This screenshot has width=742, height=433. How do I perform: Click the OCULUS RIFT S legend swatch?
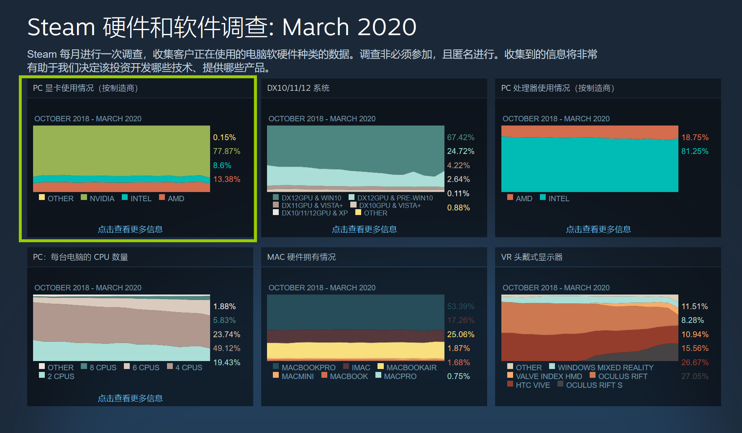click(560, 384)
